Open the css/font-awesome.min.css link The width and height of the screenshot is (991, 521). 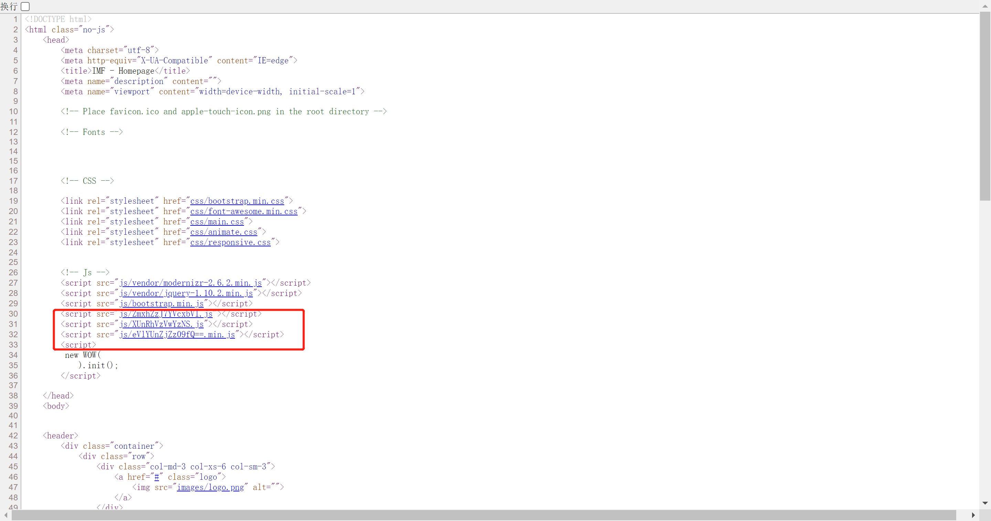(244, 211)
